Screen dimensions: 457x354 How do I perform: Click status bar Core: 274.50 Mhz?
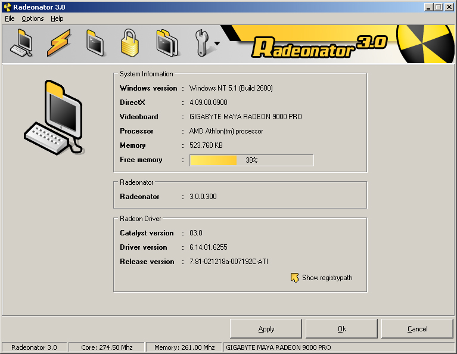107,347
